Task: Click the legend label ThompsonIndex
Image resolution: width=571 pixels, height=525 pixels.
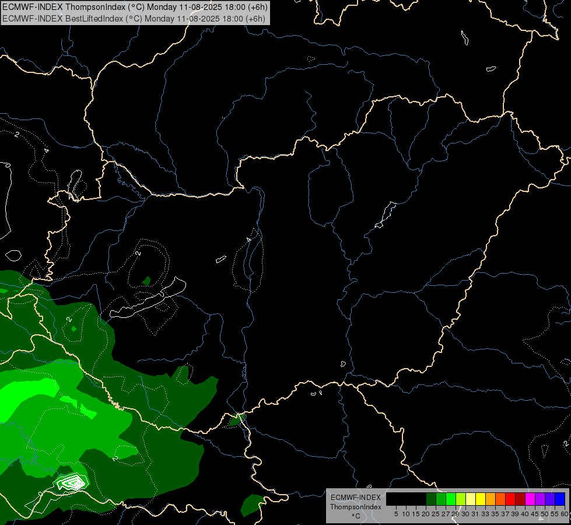Action: (356, 507)
